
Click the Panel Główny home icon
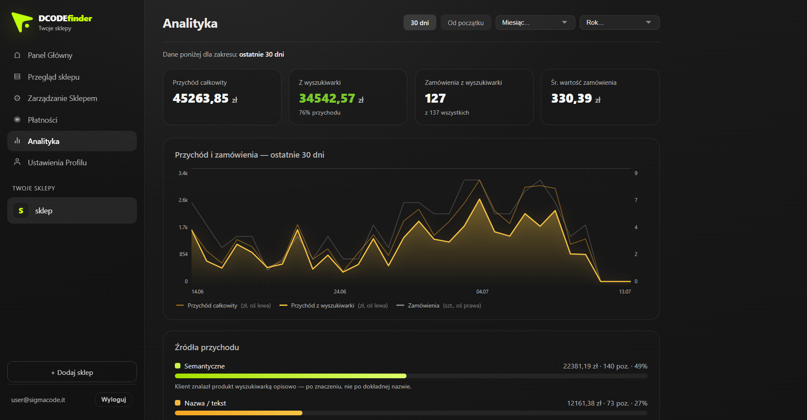(x=17, y=55)
